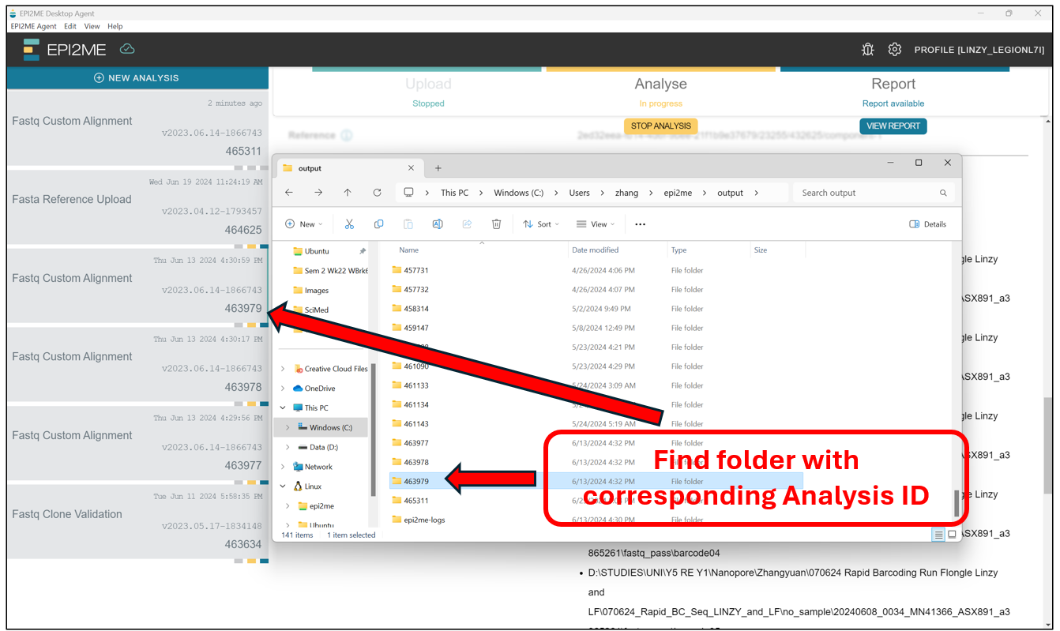Select Fastq Clone Validation analysis 463634
Image resolution: width=1060 pixels, height=631 pixels.
[137, 521]
